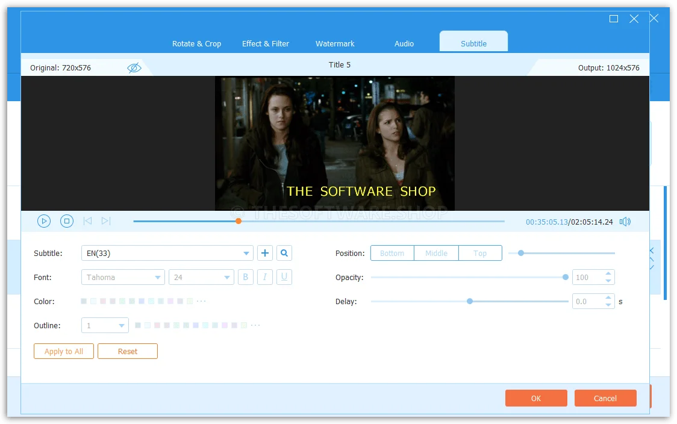This screenshot has height=424, width=677.
Task: Click the orange playback progress handle
Action: click(239, 221)
